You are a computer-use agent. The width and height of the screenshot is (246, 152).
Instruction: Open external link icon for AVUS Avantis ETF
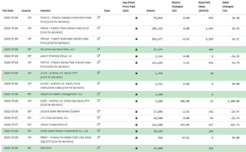pyautogui.click(x=98, y=73)
